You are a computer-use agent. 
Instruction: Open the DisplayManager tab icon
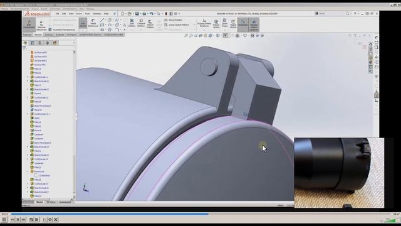(55, 43)
